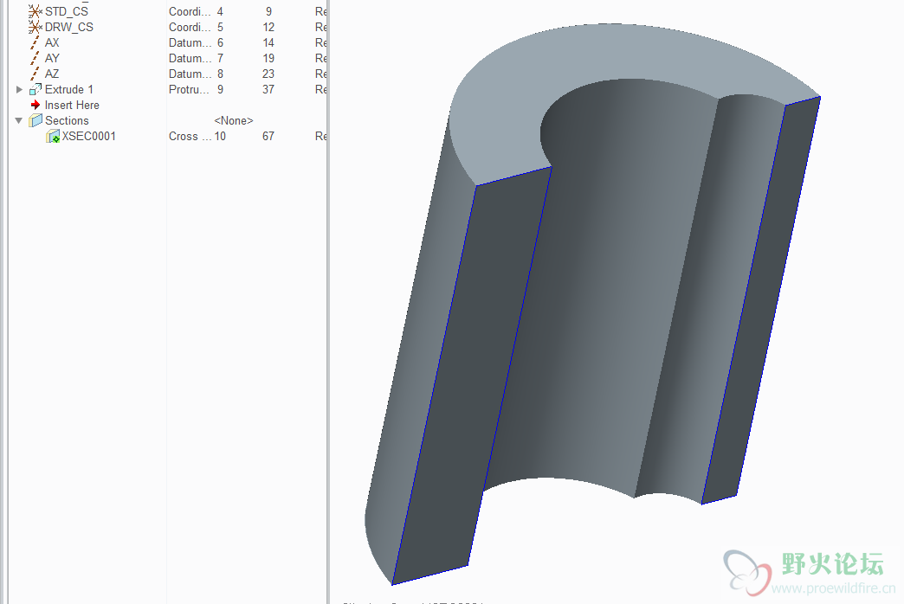The width and height of the screenshot is (904, 604).
Task: Click 'Datum...' type cell in AY row
Action: (190, 58)
